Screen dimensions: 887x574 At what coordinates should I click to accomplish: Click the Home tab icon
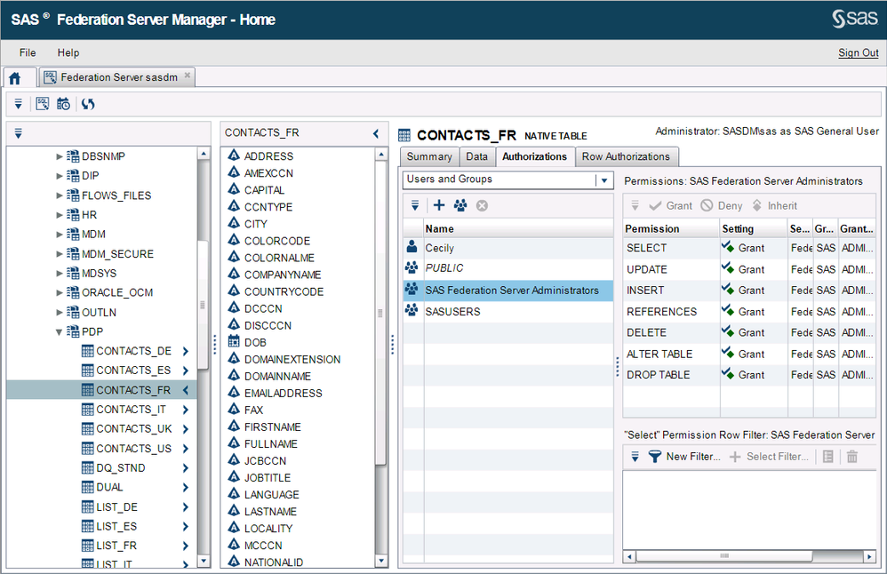15,78
